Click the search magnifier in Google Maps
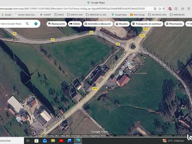Screen dimensions: 192x144 pyautogui.click(x=27, y=24)
